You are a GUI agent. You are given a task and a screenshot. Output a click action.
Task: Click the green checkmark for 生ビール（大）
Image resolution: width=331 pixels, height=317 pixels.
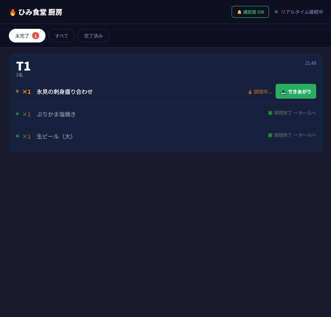(x=270, y=135)
